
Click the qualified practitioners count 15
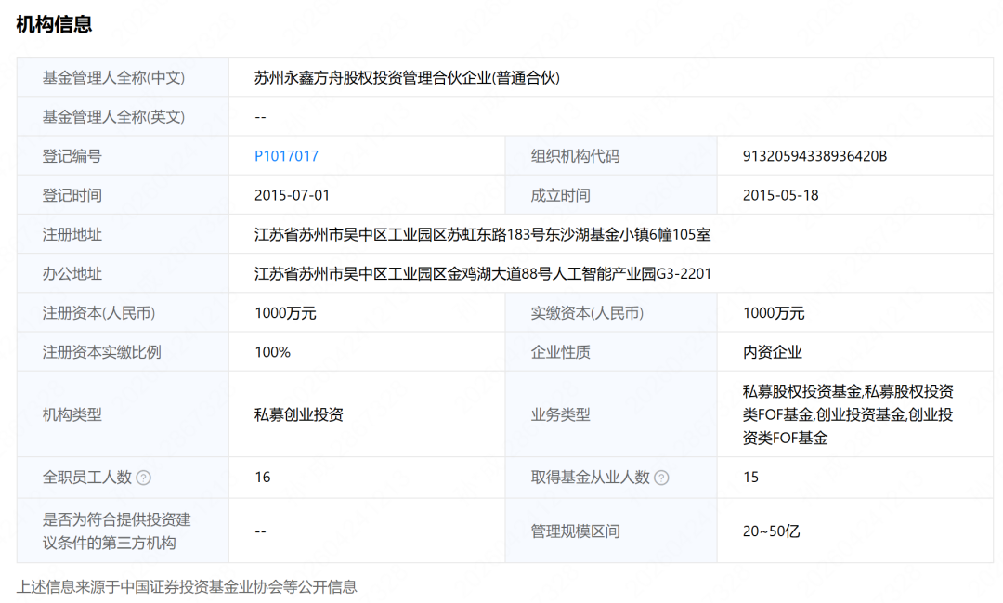[x=750, y=478]
